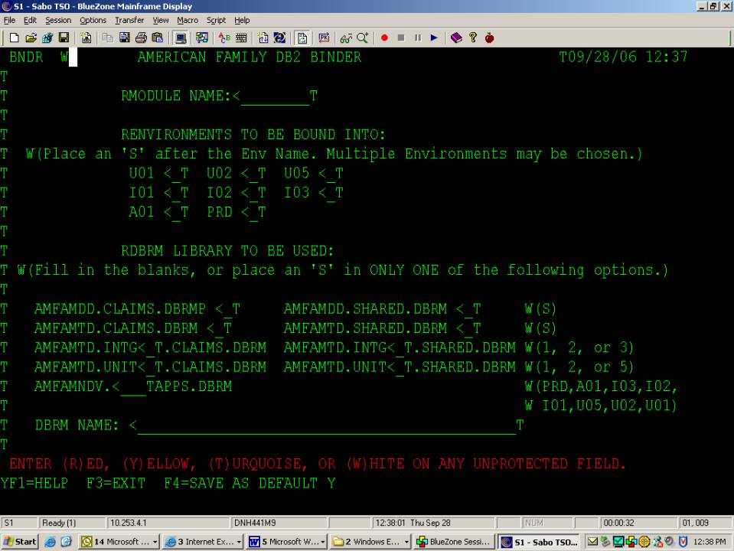
Task: Click the purple book icon
Action: click(x=456, y=38)
